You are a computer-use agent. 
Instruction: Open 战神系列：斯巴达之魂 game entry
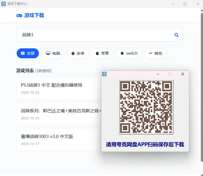click(x=59, y=114)
